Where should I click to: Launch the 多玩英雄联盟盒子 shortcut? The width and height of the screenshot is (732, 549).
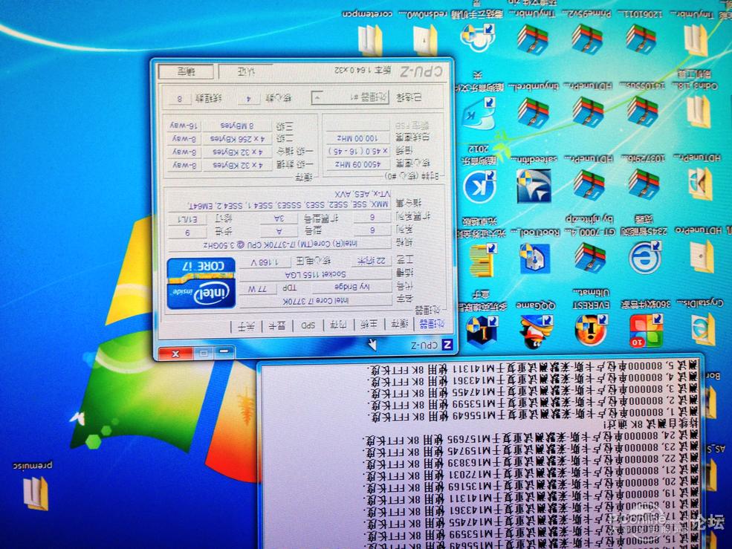(481, 331)
